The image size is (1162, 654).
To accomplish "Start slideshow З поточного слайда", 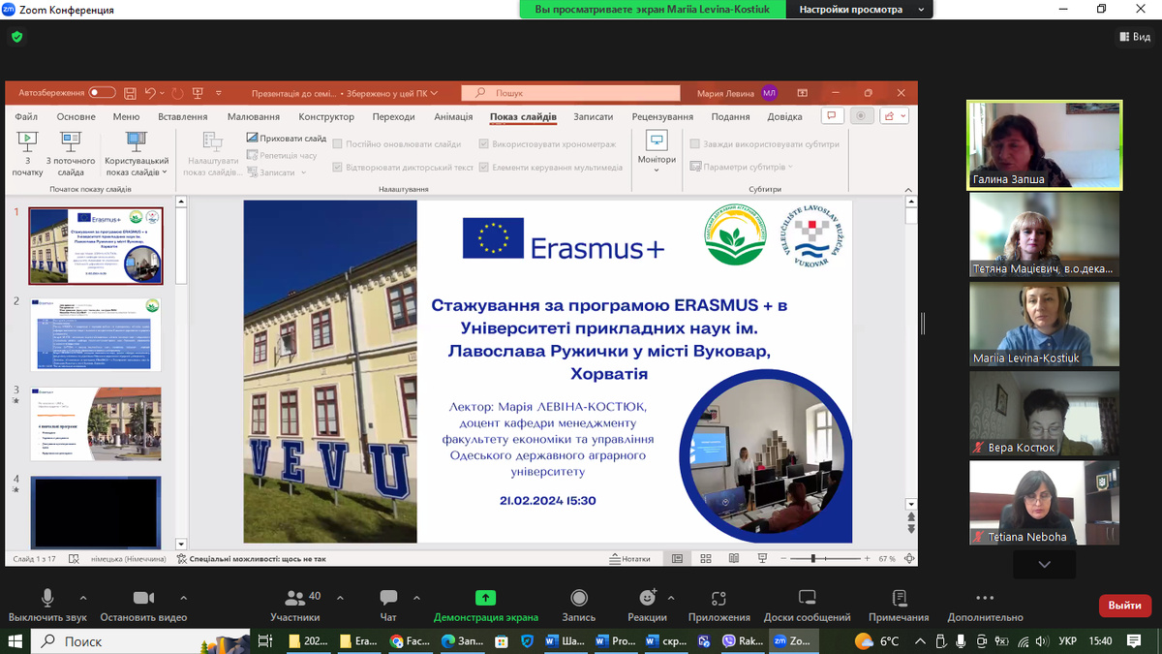I will [x=71, y=153].
